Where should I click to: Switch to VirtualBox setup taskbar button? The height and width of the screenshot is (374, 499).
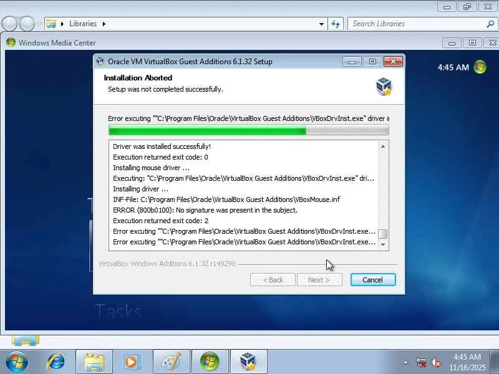(x=248, y=362)
